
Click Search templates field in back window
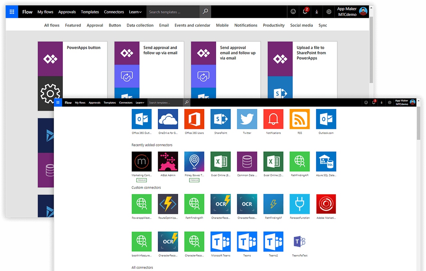tap(173, 12)
